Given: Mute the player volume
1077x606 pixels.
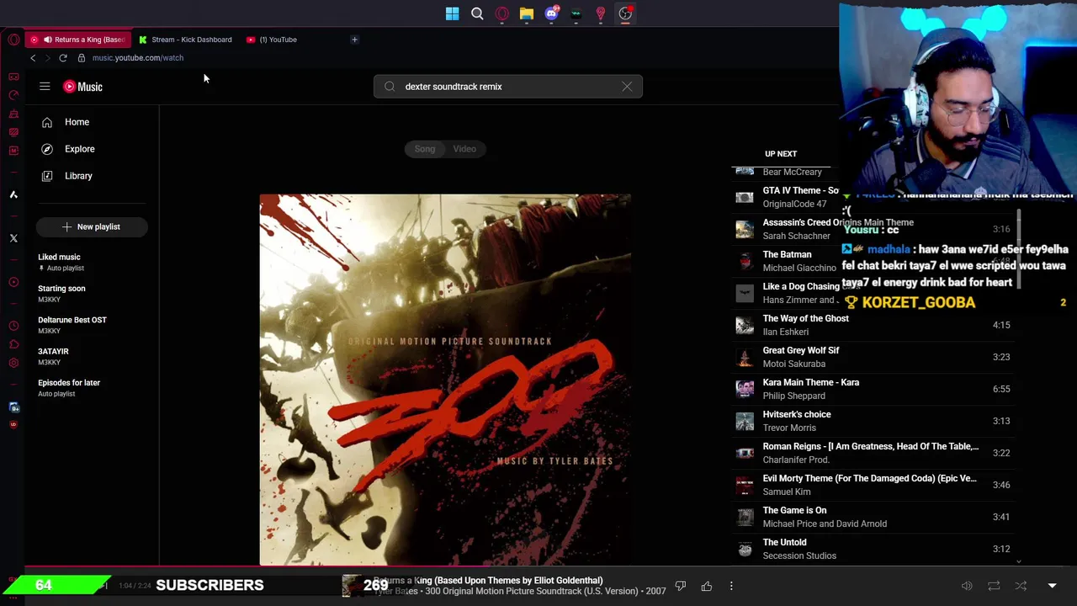Looking at the screenshot, I should point(967,586).
